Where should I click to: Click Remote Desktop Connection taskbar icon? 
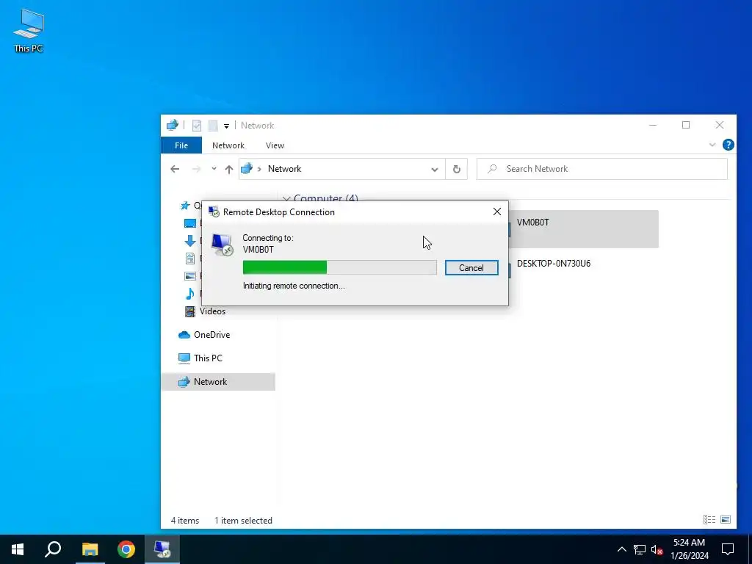click(x=162, y=549)
